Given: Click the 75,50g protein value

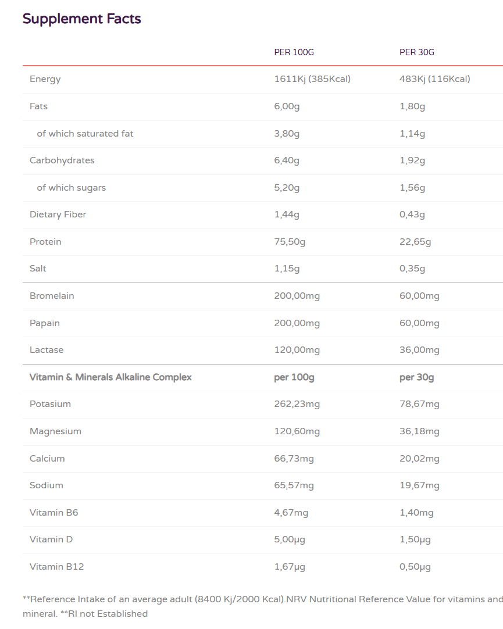Looking at the screenshot, I should click(x=290, y=242).
